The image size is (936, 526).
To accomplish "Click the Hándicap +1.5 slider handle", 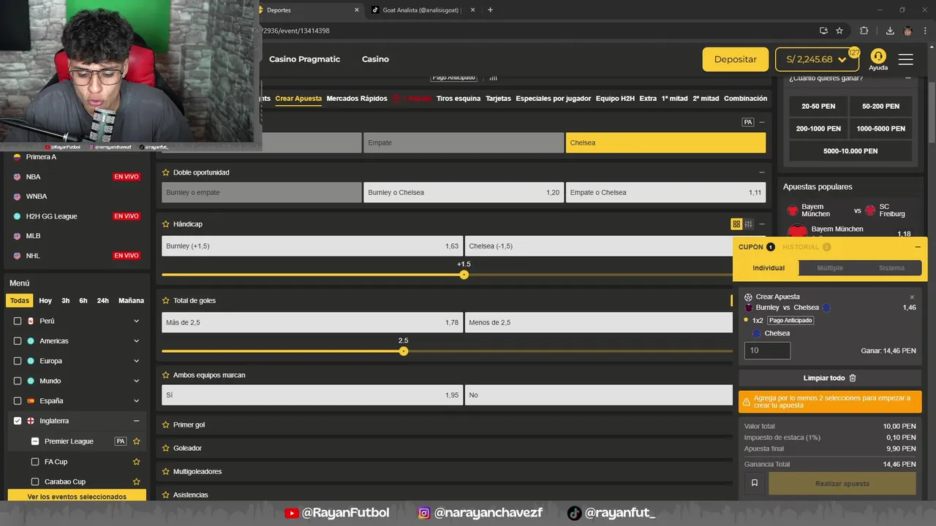I will tap(464, 275).
